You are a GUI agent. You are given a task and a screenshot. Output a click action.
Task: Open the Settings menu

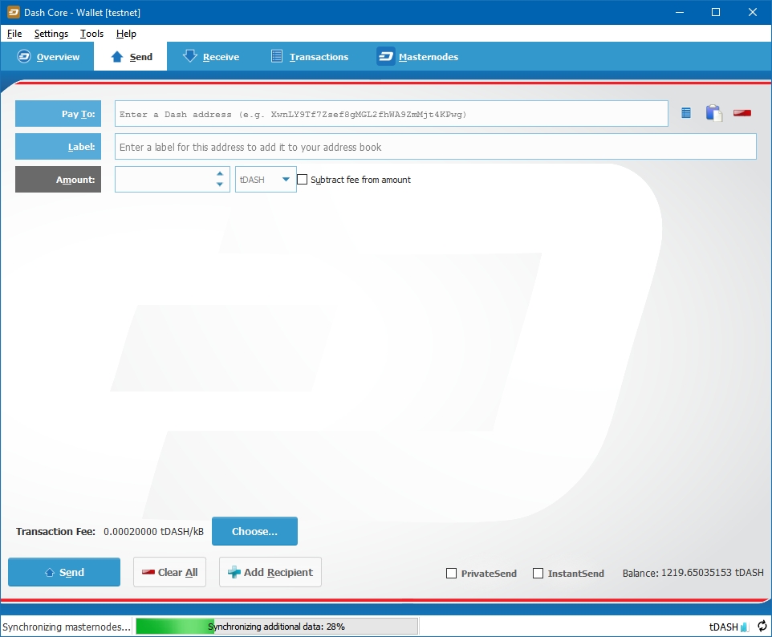pos(51,34)
